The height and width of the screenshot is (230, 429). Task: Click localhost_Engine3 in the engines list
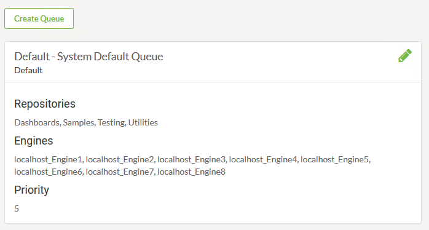click(x=192, y=159)
